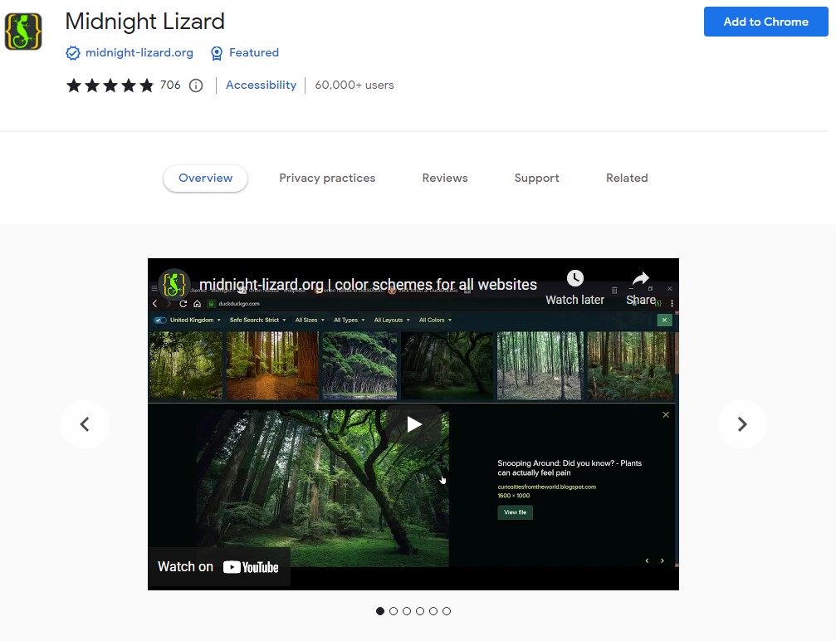Open the Accessibility category link

pyautogui.click(x=261, y=86)
